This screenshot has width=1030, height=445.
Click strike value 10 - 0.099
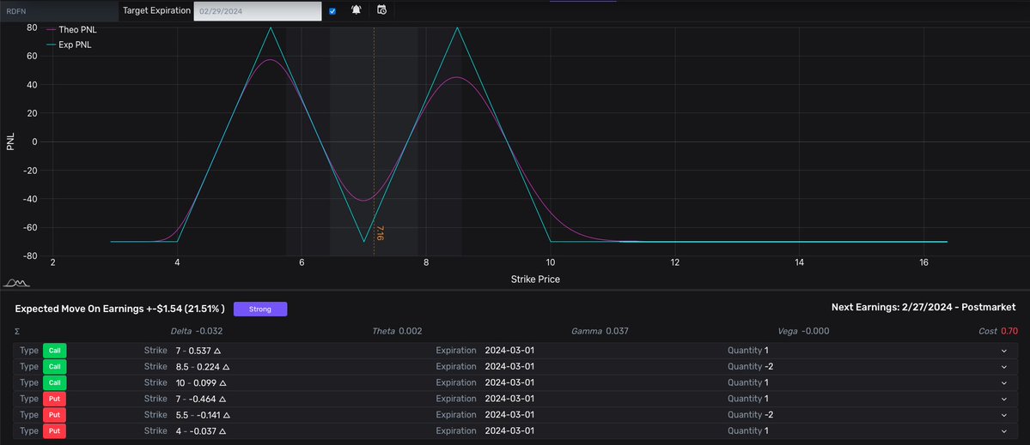tap(200, 382)
